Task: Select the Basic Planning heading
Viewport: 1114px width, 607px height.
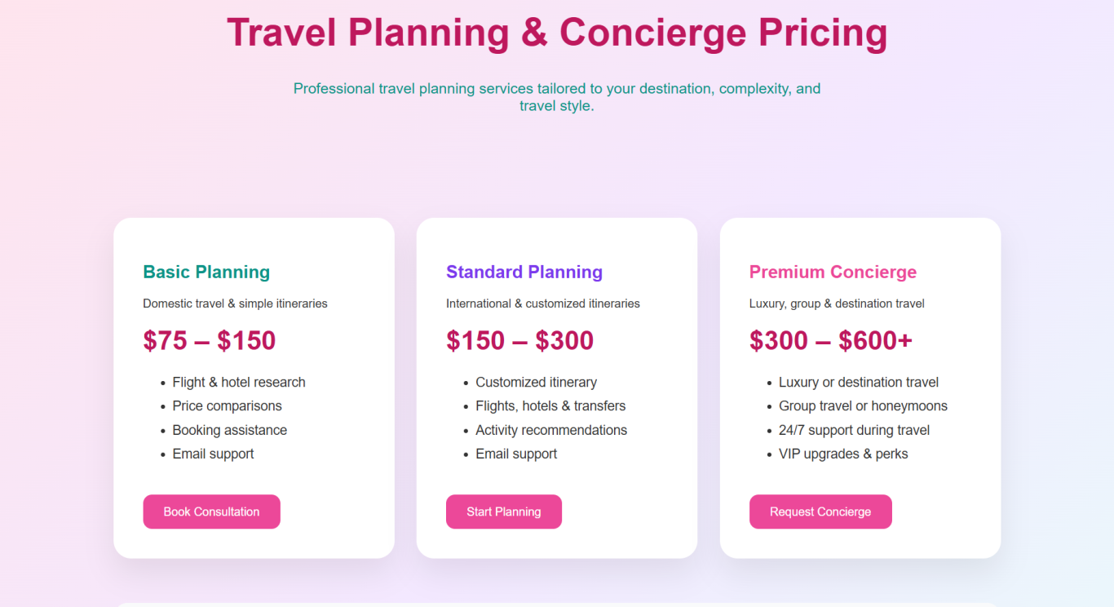Action: click(x=206, y=272)
